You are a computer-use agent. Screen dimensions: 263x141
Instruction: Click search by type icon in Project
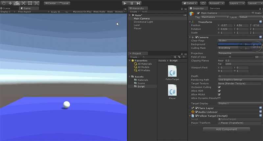(x=175, y=57)
